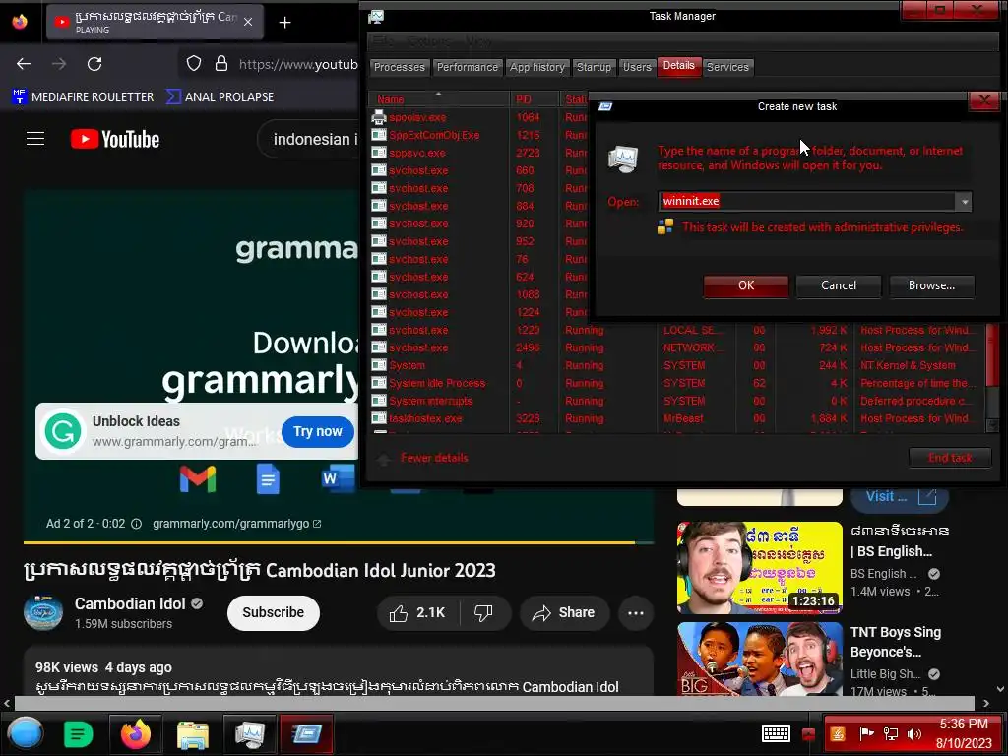Click Create new task taskbar button
1008x756 pixels.
click(307, 734)
